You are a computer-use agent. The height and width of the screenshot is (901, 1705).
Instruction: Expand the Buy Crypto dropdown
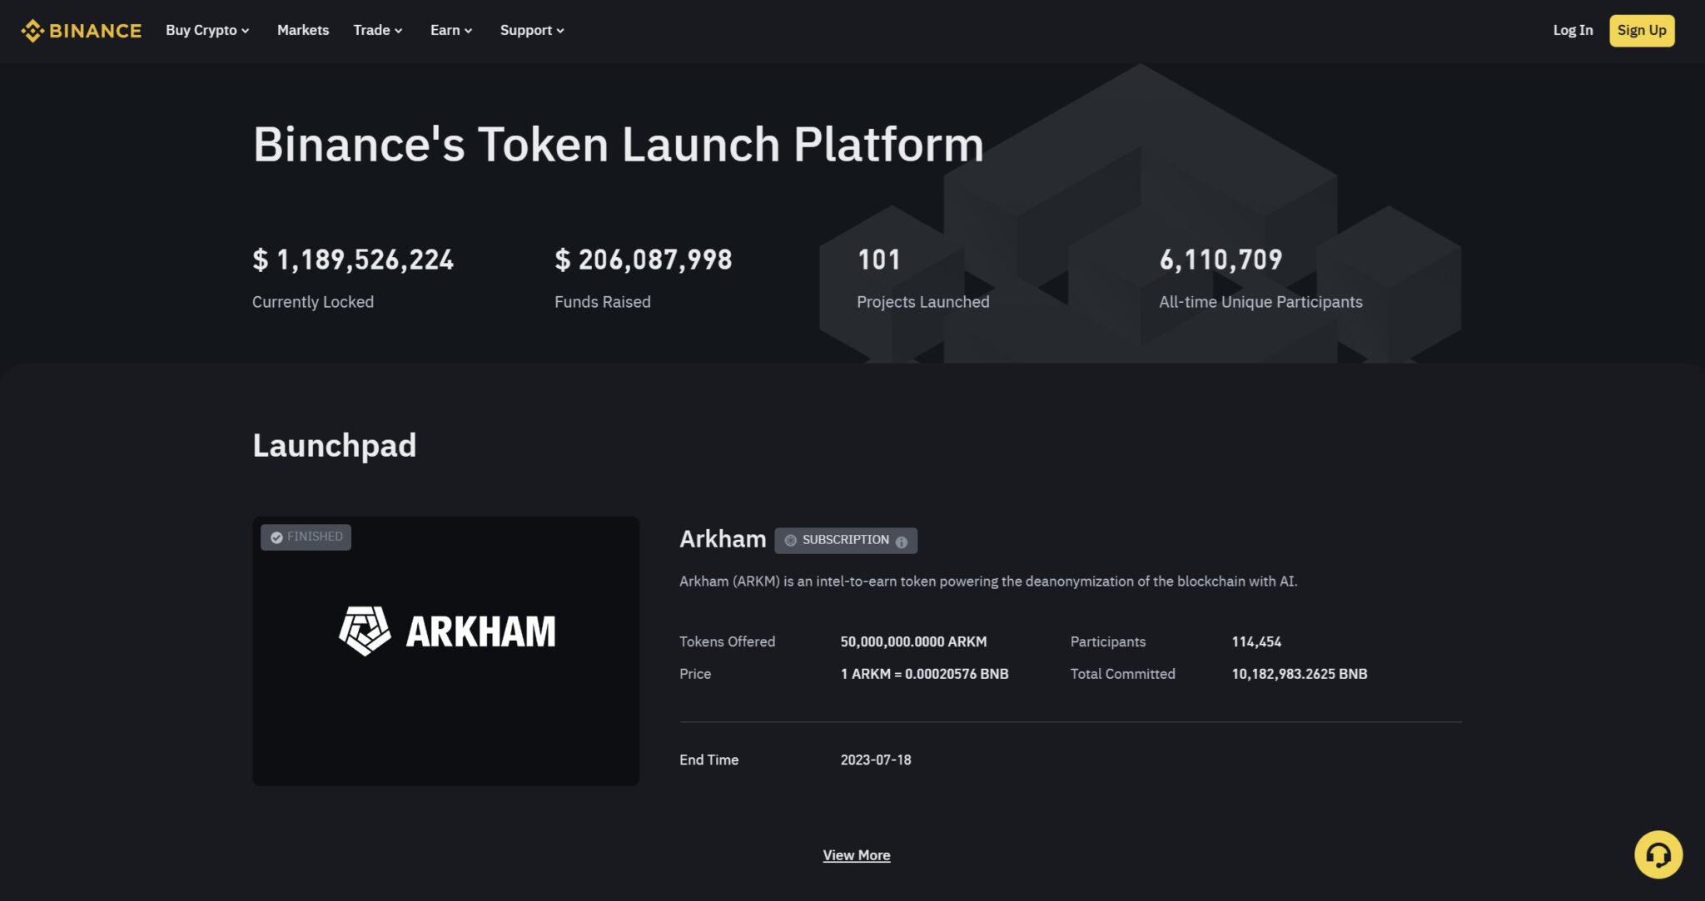point(206,30)
